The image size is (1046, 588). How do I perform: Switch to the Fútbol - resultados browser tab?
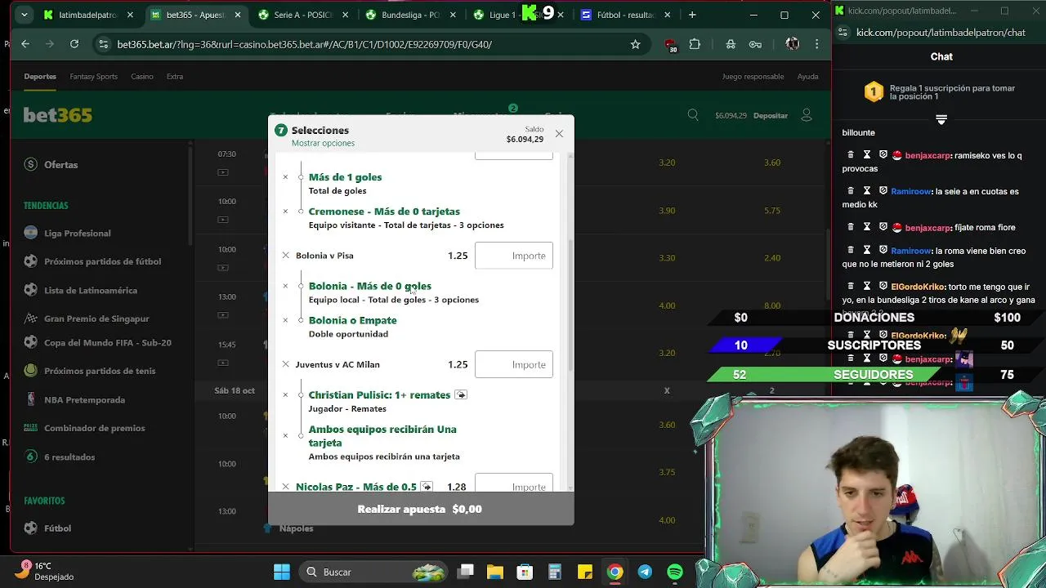pyautogui.click(x=626, y=15)
